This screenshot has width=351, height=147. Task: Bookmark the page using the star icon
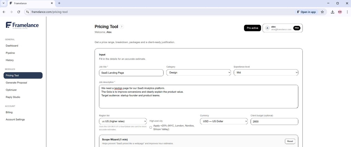point(322,12)
